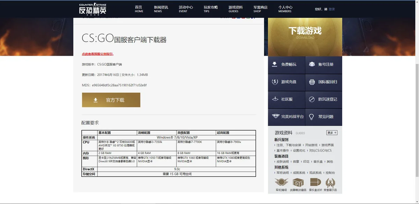Open the 武器箱收藏品 weapon case icon
Viewport: 419px width, 204px height.
click(298, 182)
